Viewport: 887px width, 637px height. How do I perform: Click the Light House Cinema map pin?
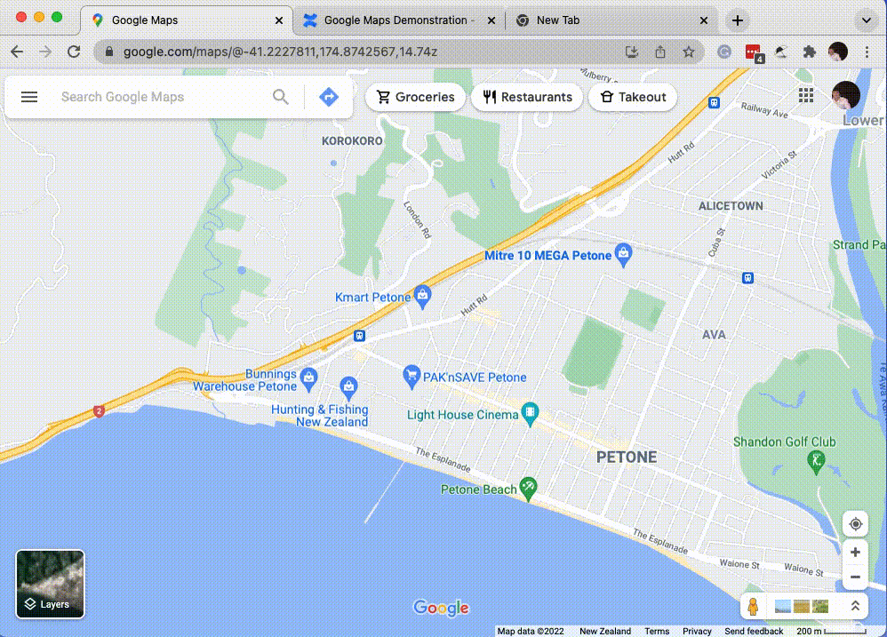pyautogui.click(x=530, y=414)
